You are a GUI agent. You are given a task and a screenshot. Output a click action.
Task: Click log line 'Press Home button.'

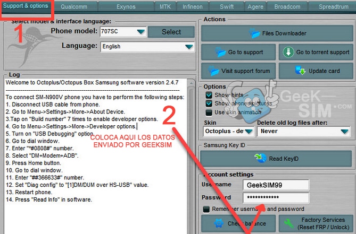[x=33, y=163]
